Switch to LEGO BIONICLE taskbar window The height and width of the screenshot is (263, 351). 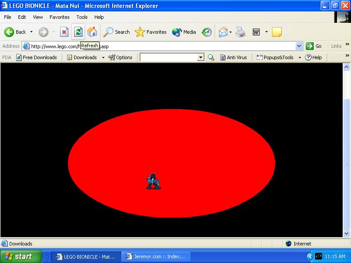[86, 256]
